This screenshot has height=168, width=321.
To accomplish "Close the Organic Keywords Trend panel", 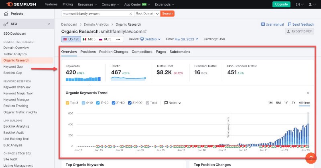I will 308,93.
